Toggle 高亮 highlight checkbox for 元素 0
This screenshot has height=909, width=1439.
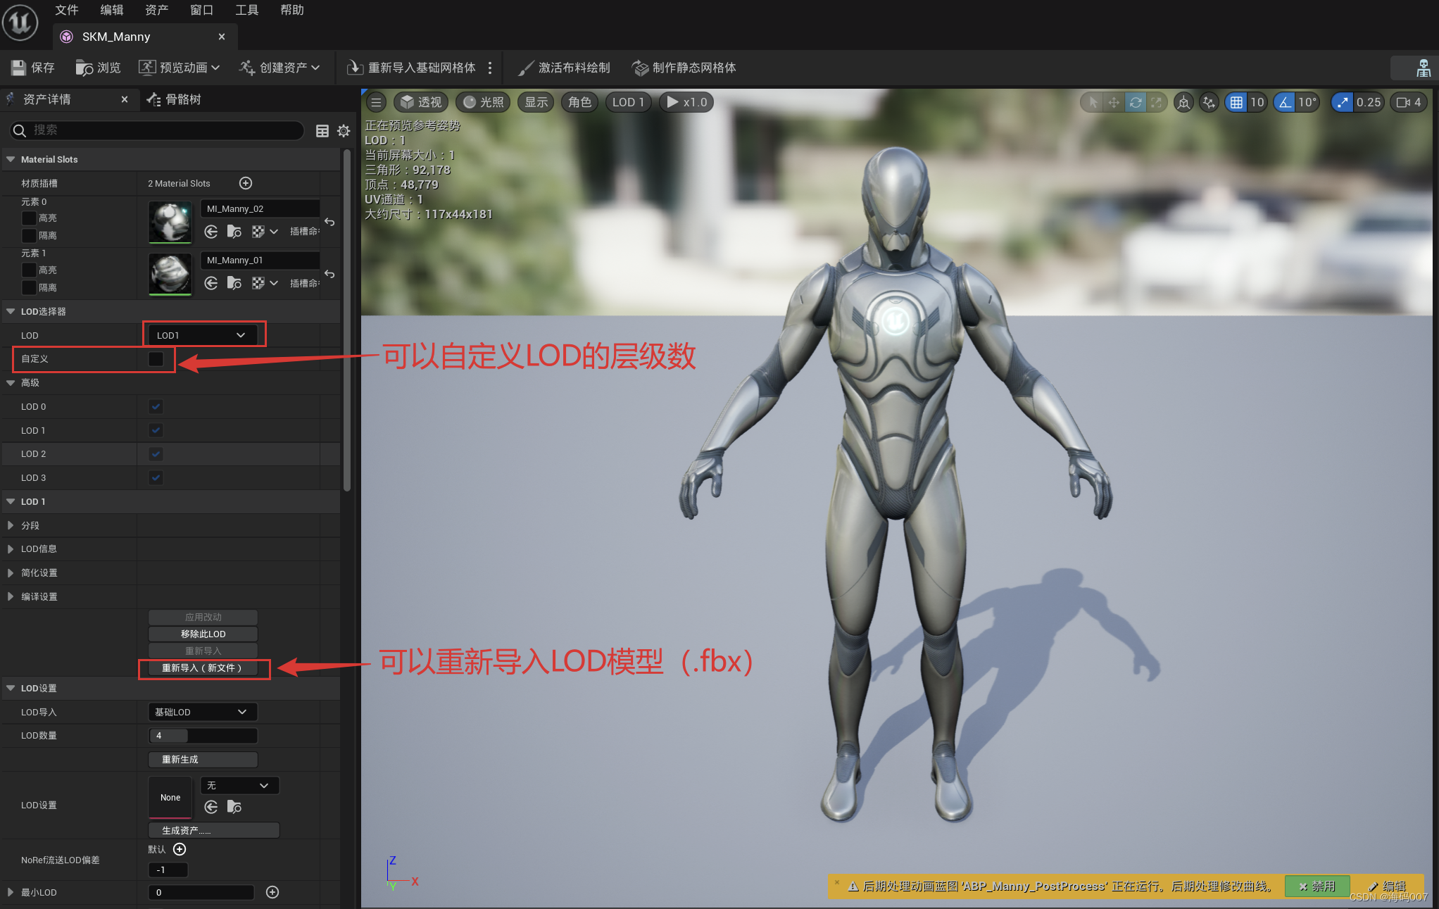click(x=29, y=218)
